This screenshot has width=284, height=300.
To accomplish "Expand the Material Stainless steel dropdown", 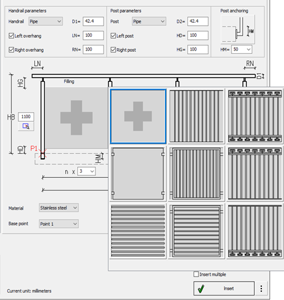I will [x=59, y=208].
